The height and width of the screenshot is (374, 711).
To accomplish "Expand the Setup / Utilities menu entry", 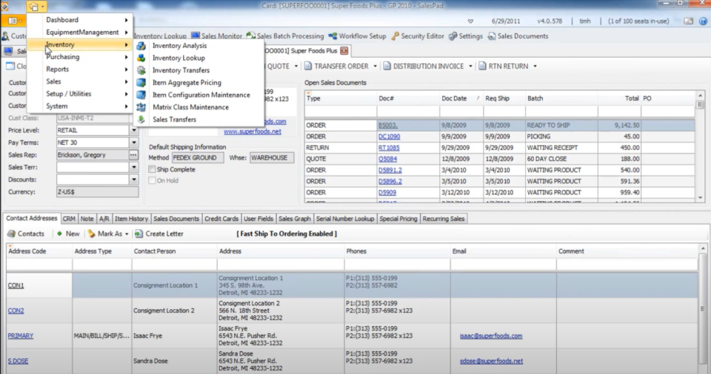I will click(80, 94).
